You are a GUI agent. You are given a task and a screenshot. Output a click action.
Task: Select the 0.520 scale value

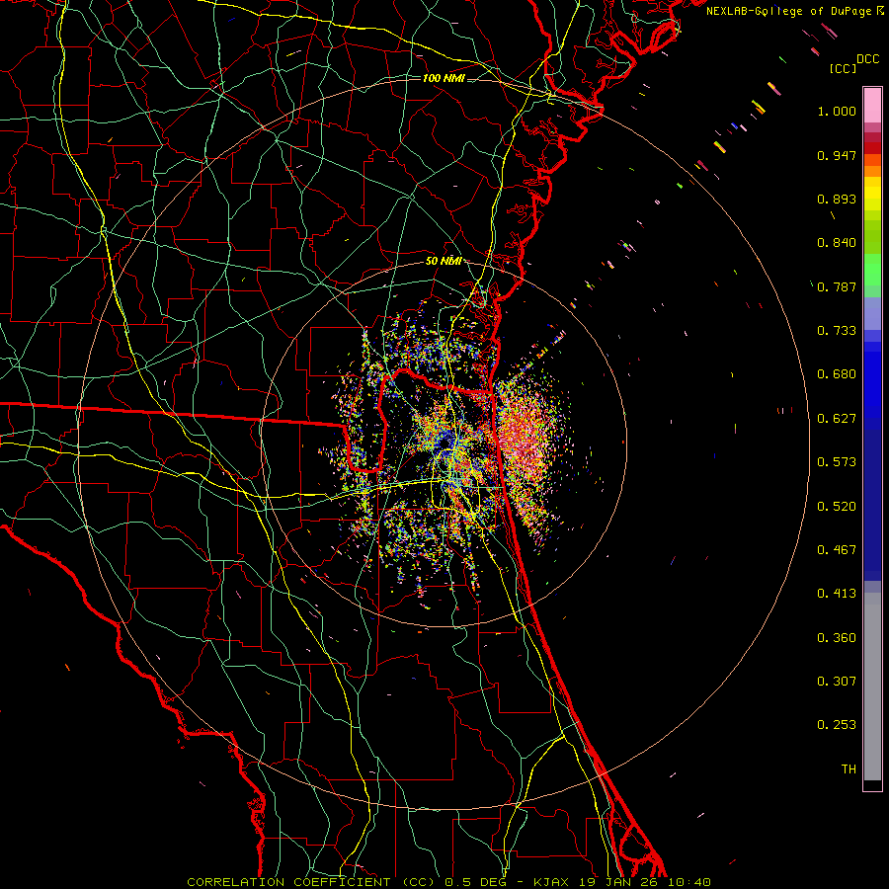[x=837, y=507]
